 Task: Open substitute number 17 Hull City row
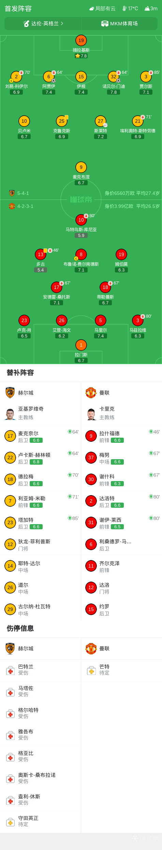coord(41,436)
